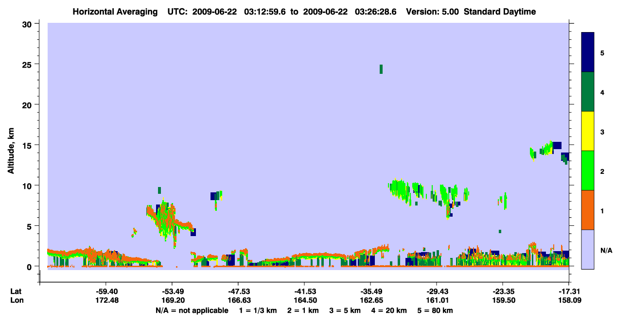This screenshot has width=632, height=324.
Task: Click longitude value 169.20
Action: pyautogui.click(x=172, y=300)
